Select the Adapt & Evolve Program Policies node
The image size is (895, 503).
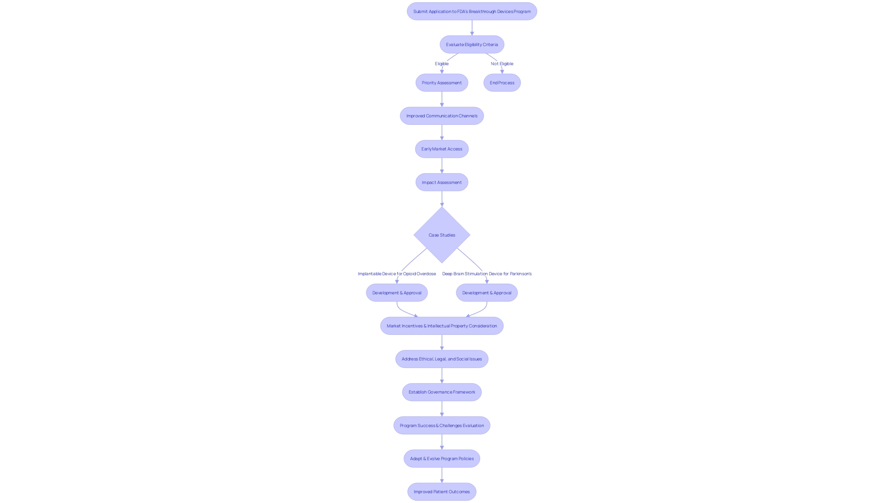click(441, 458)
